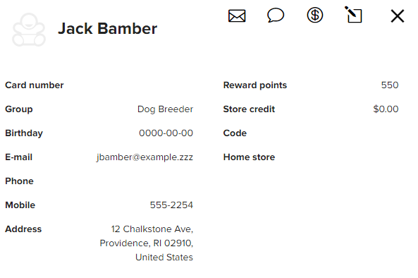Click the Card number label
The image size is (418, 278).
coord(35,85)
